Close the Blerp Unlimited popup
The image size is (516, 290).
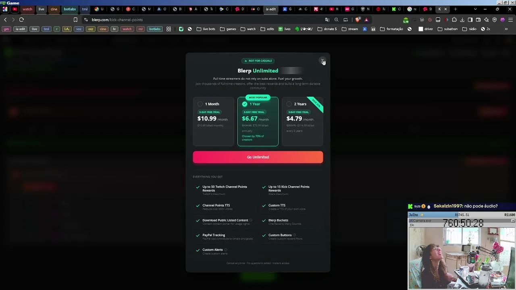click(x=322, y=61)
